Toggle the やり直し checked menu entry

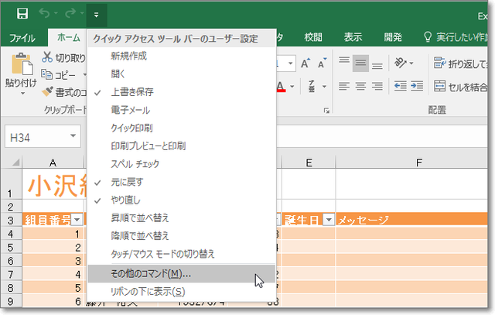click(x=125, y=200)
